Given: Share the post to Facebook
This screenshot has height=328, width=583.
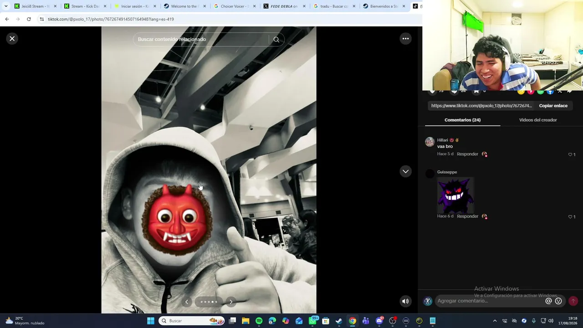Looking at the screenshot, I should (x=550, y=92).
